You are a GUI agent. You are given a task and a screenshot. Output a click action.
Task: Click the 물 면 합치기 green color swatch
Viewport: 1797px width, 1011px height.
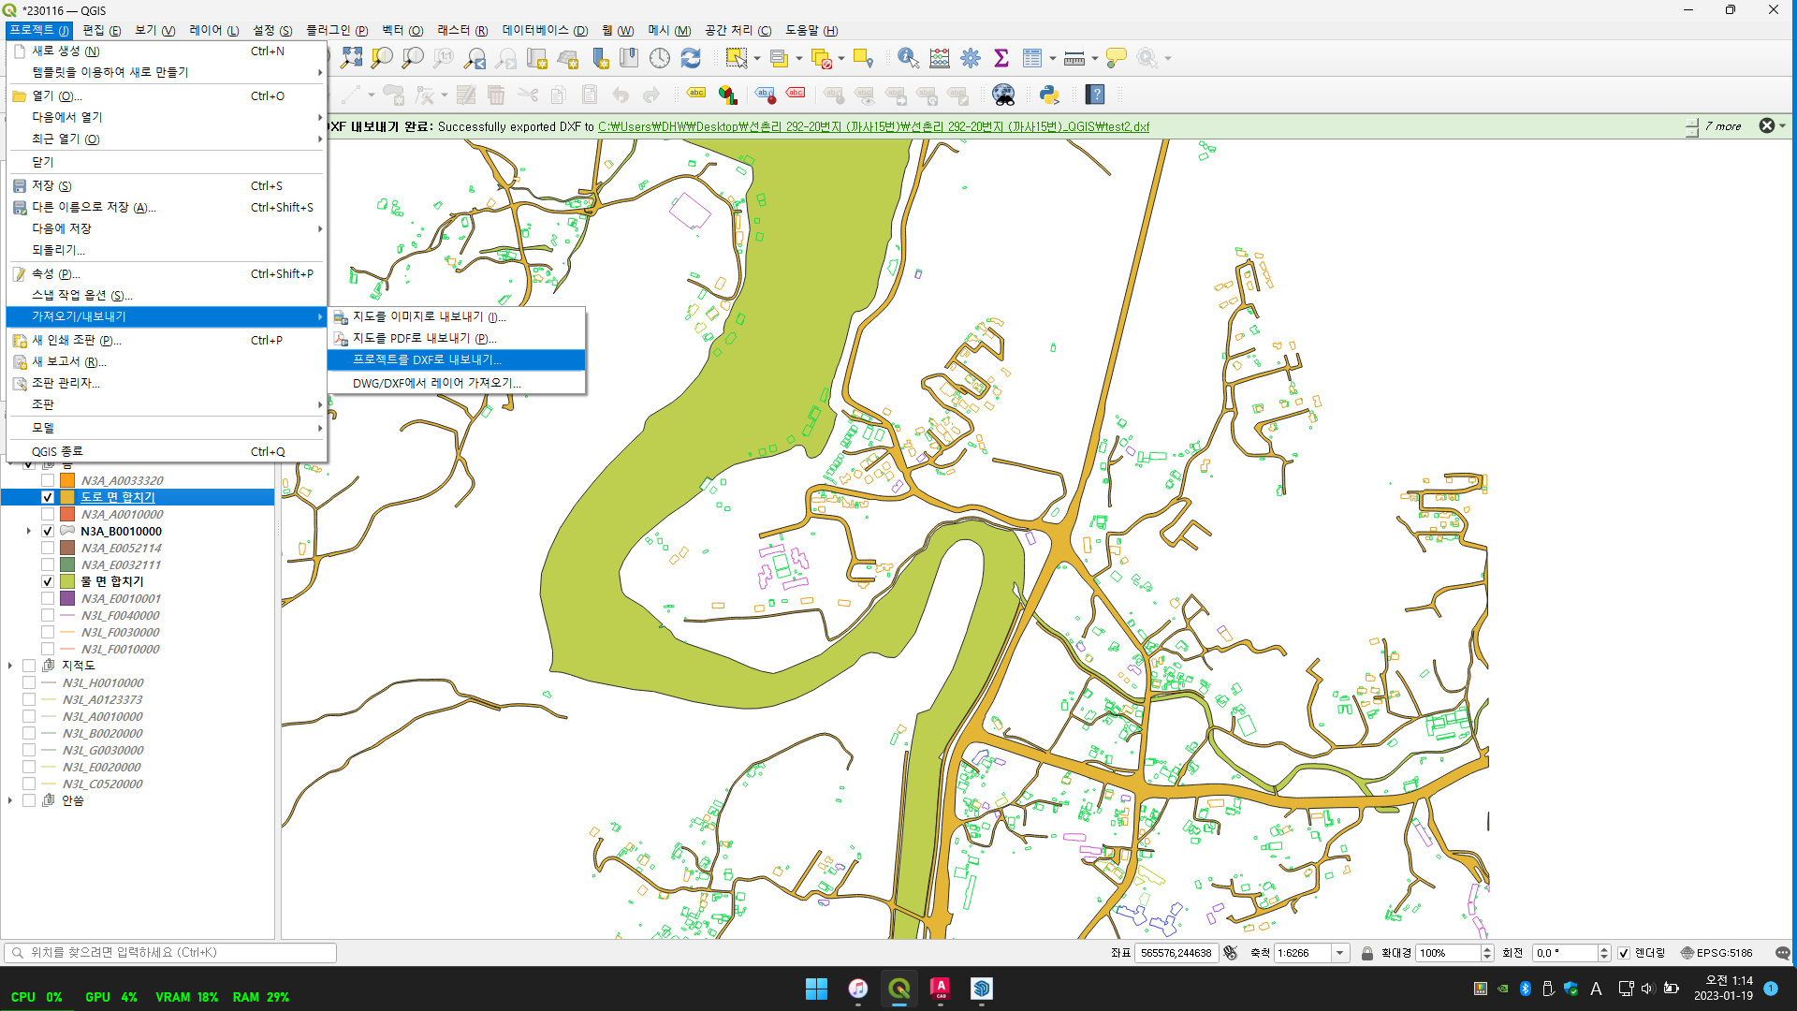[x=67, y=581]
